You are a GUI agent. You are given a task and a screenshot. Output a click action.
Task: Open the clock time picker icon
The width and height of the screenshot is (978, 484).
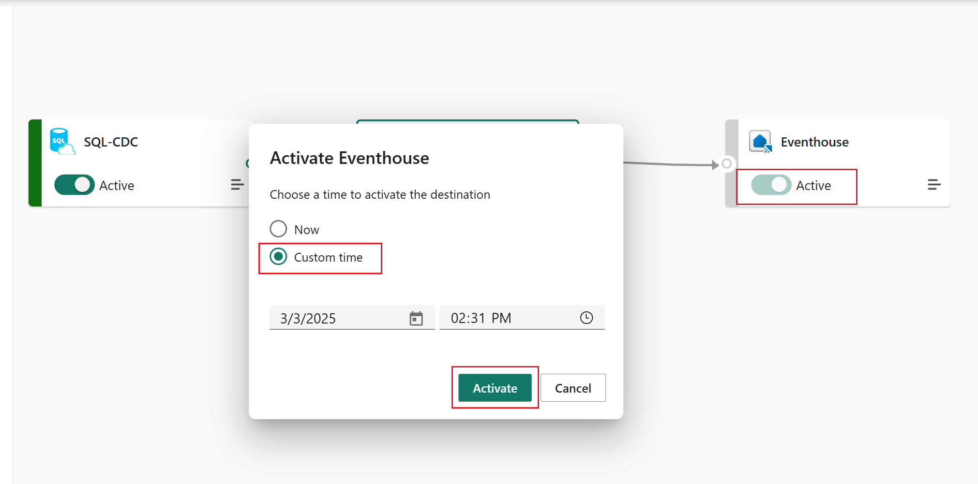[x=587, y=318]
